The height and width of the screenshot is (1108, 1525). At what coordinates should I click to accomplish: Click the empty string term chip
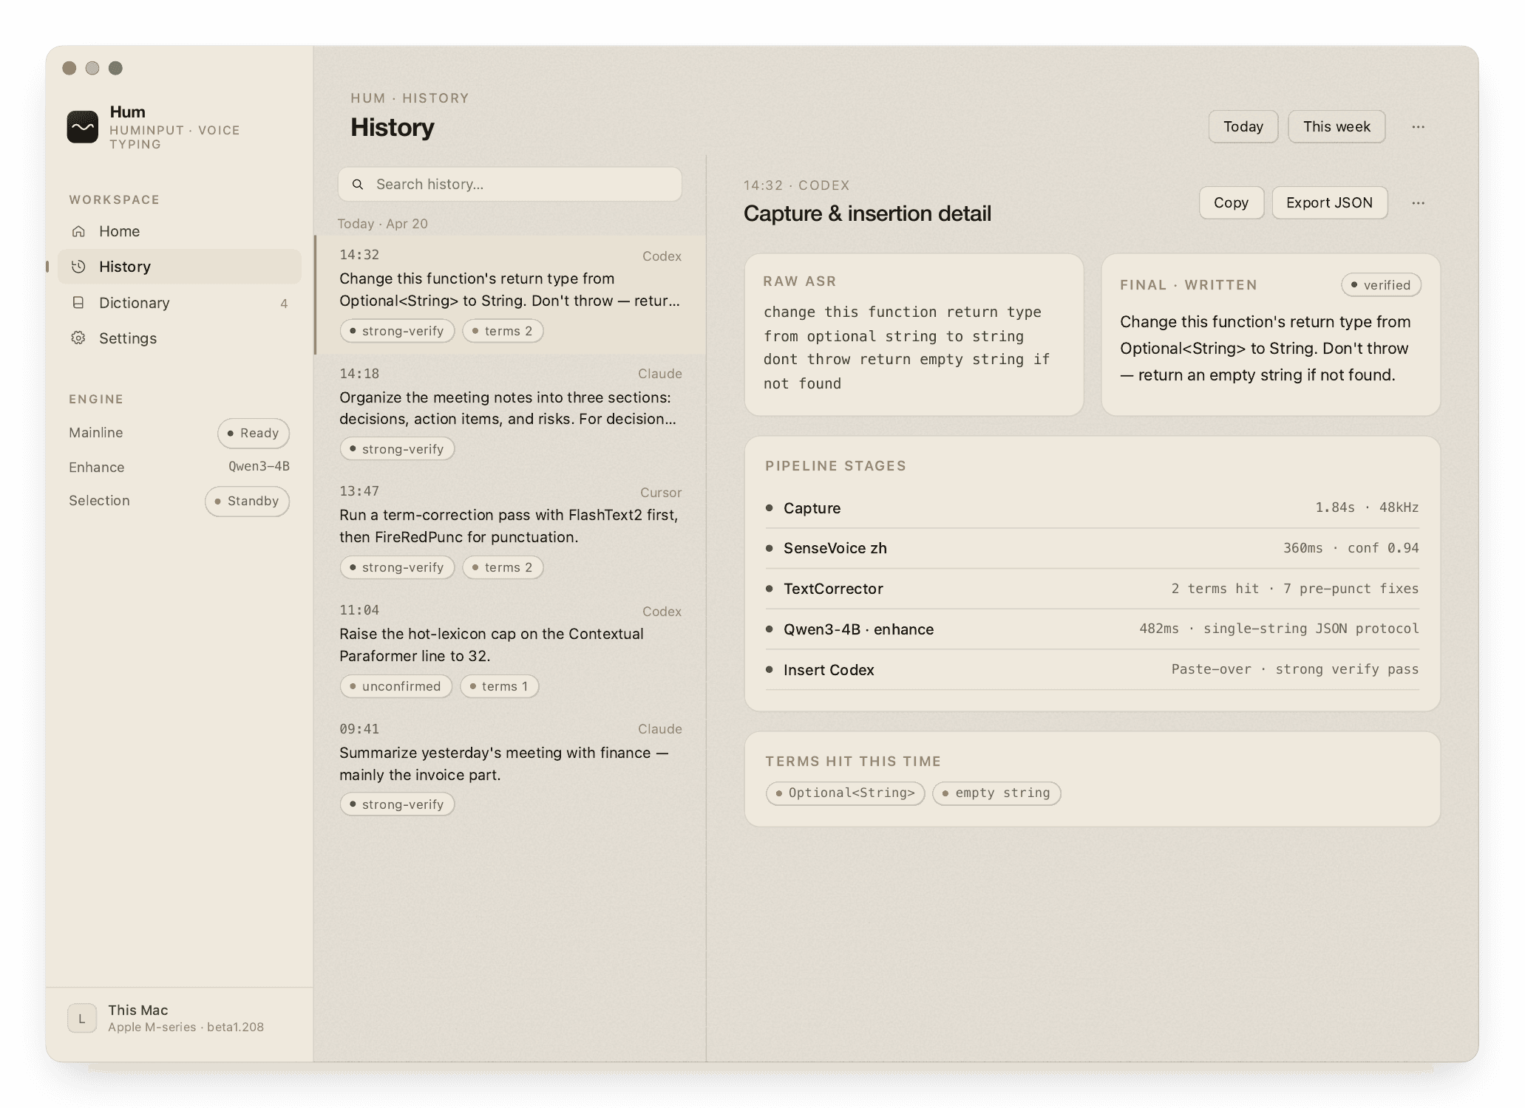point(996,793)
